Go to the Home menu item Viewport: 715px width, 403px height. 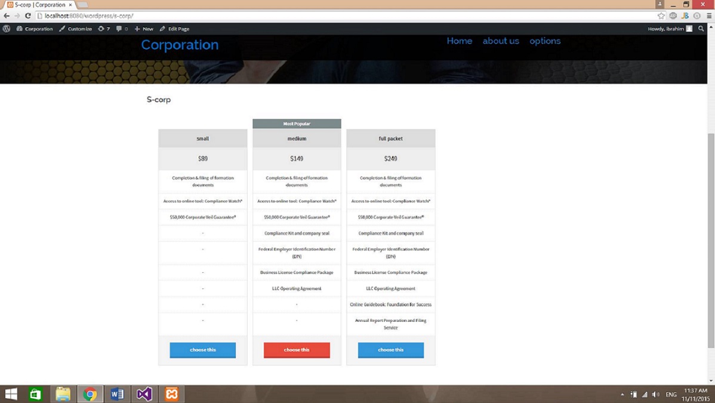[x=459, y=41]
